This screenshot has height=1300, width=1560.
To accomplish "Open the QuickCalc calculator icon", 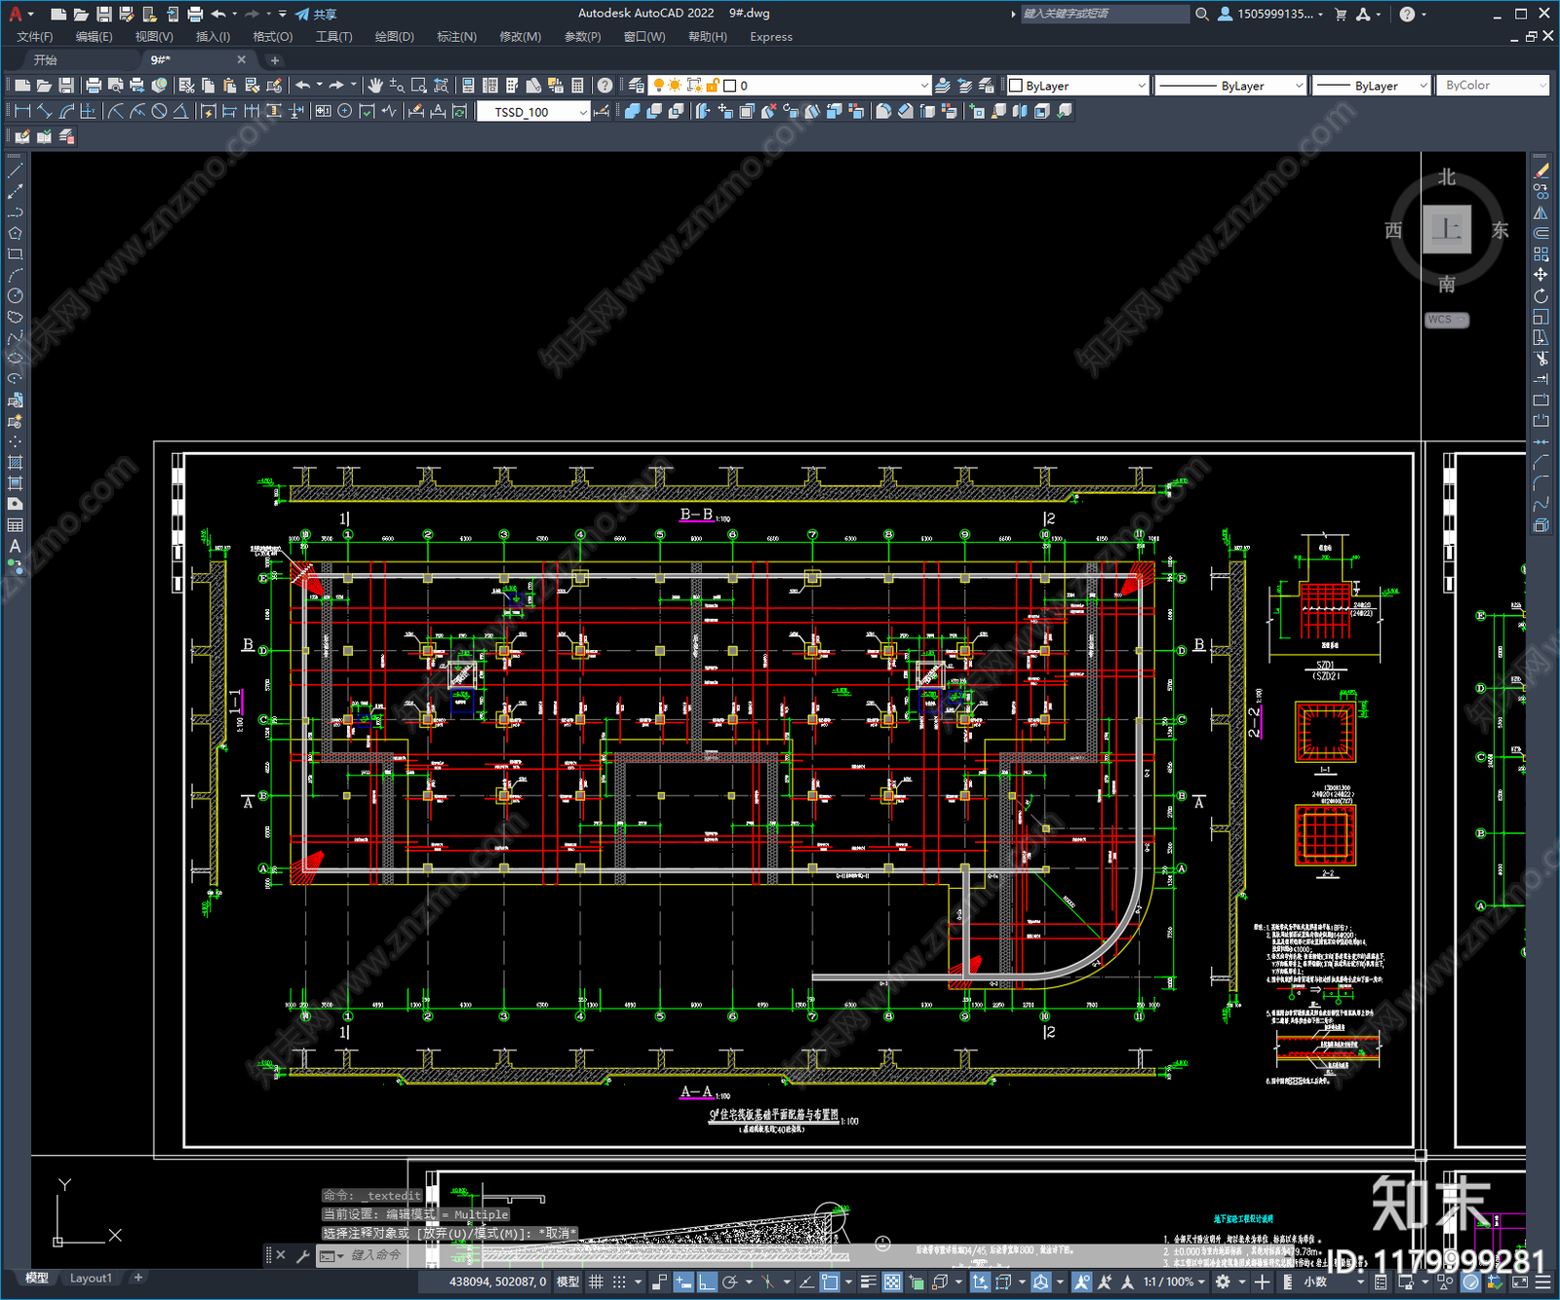I will tap(578, 86).
